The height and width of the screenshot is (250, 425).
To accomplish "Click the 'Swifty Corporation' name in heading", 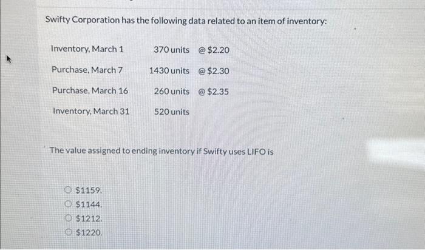I will [82, 20].
